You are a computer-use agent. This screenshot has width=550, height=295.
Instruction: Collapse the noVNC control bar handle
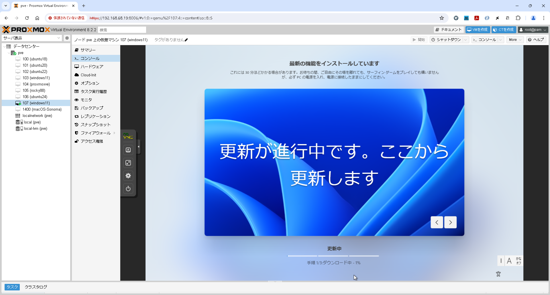tap(139, 147)
